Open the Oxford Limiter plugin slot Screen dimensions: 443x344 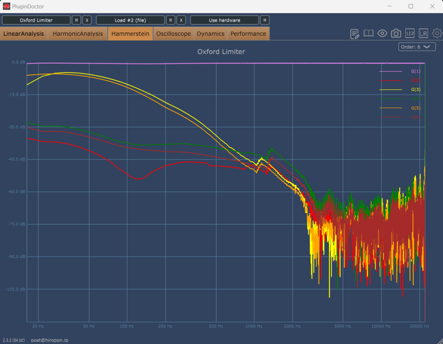[x=36, y=20]
